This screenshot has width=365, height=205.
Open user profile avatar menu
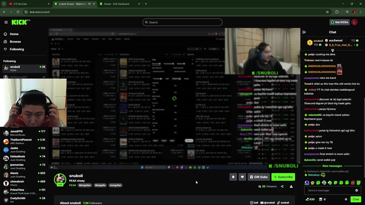coord(354,22)
